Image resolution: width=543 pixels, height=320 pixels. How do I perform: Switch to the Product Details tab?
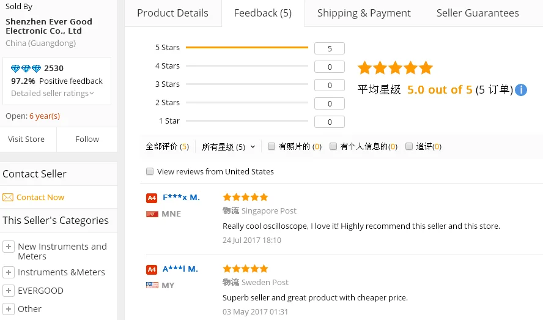pos(173,13)
